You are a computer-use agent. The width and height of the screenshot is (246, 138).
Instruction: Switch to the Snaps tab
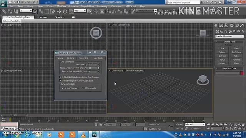[x=60, y=58]
